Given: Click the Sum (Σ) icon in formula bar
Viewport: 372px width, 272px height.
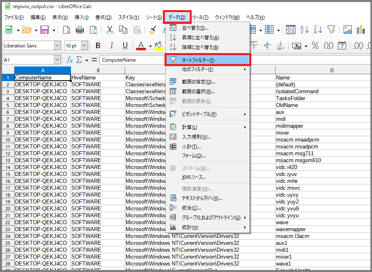Looking at the screenshot, I should click(x=79, y=60).
